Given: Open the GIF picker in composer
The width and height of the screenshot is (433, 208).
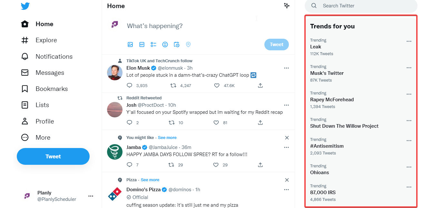Looking at the screenshot, I should [x=142, y=45].
